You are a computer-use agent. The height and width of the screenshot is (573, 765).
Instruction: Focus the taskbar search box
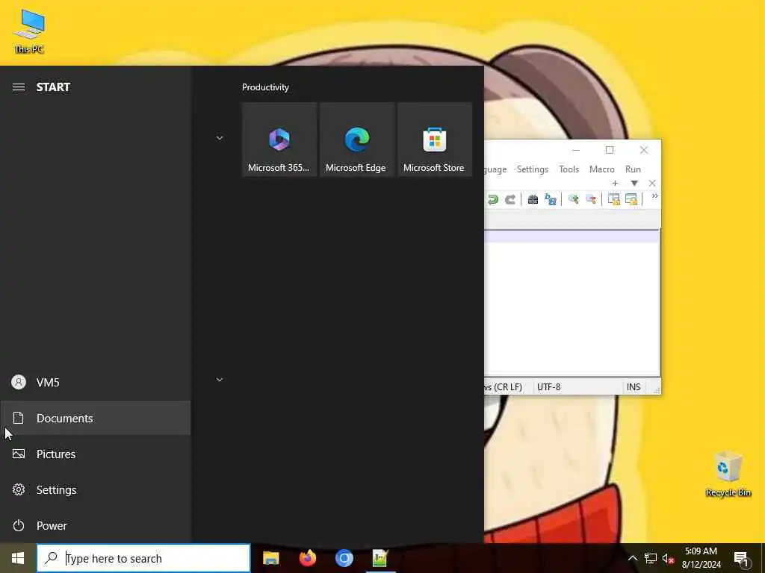point(143,558)
